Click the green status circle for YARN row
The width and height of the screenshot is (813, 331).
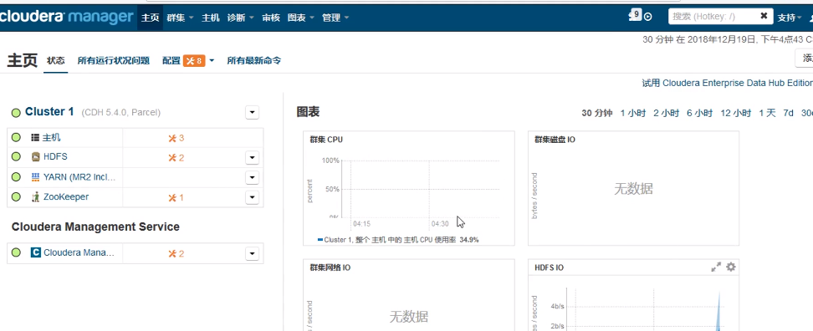(16, 177)
